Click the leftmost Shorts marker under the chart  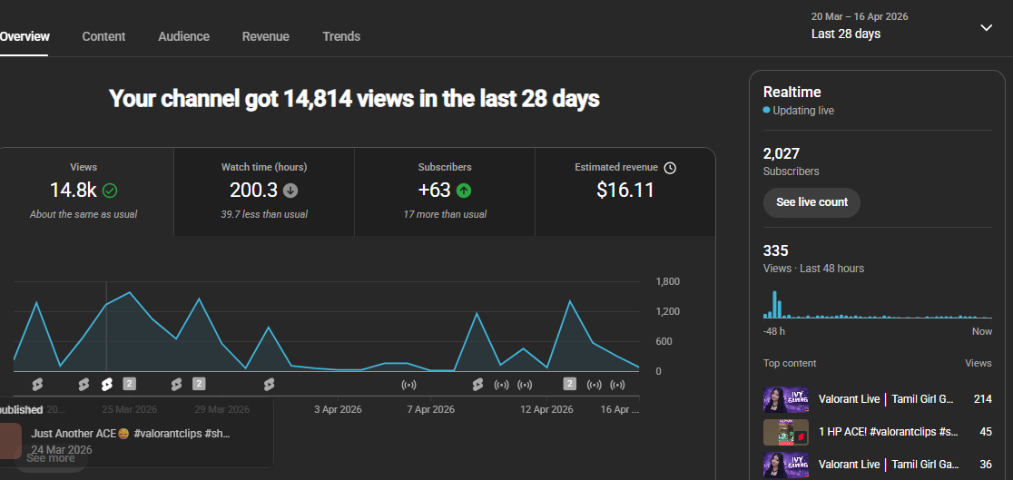click(37, 384)
